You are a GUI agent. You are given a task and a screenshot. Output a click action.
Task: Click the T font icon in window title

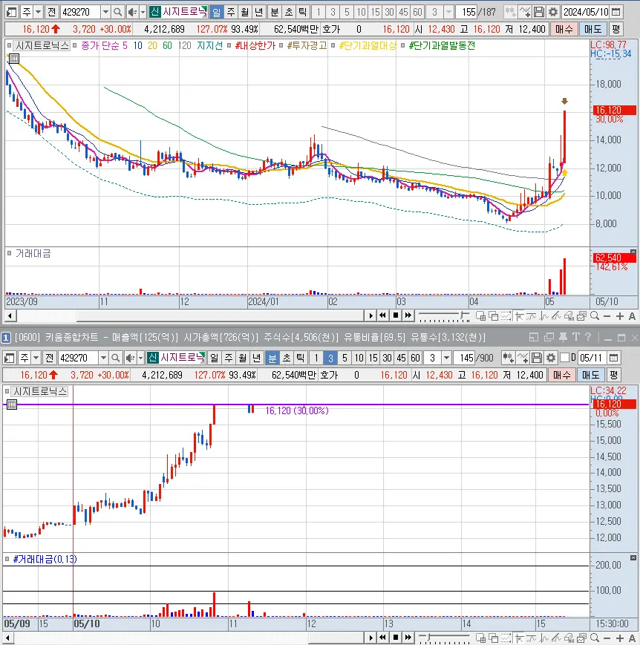[576, 337]
